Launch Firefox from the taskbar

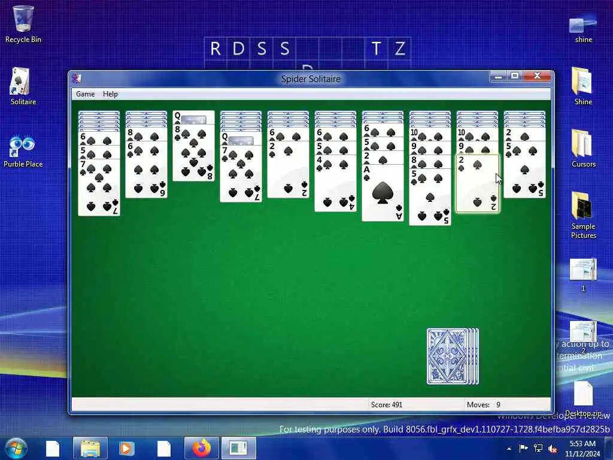[x=201, y=449]
